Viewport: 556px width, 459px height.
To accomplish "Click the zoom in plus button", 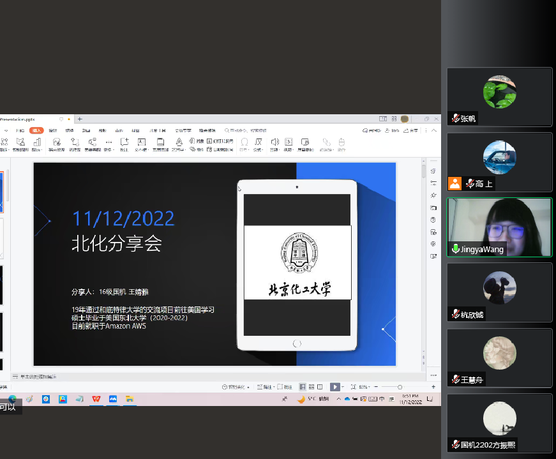I will click(433, 387).
